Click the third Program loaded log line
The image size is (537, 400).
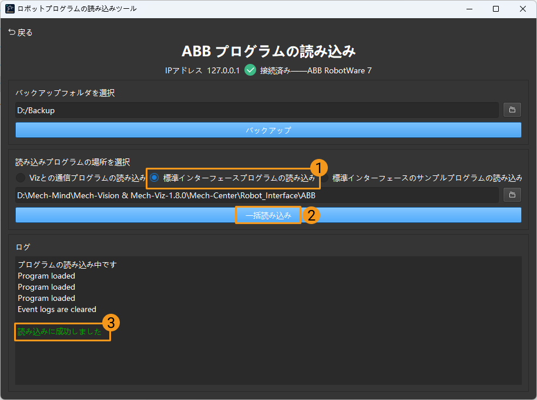point(46,298)
